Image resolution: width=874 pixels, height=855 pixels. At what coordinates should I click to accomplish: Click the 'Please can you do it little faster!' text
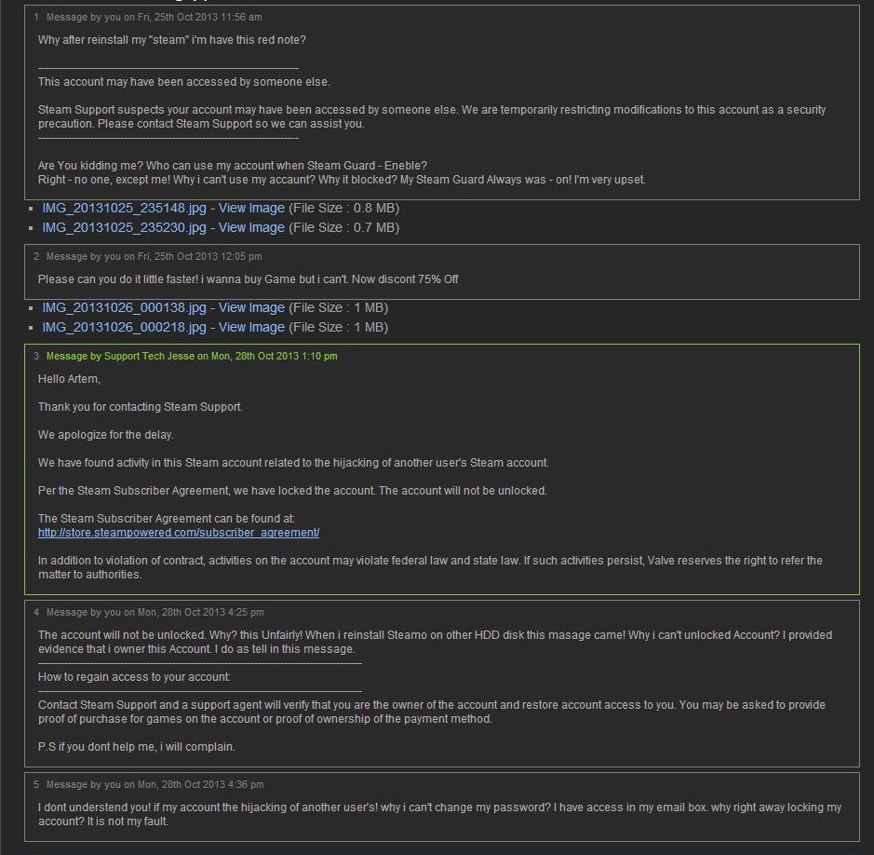pyautogui.click(x=248, y=279)
